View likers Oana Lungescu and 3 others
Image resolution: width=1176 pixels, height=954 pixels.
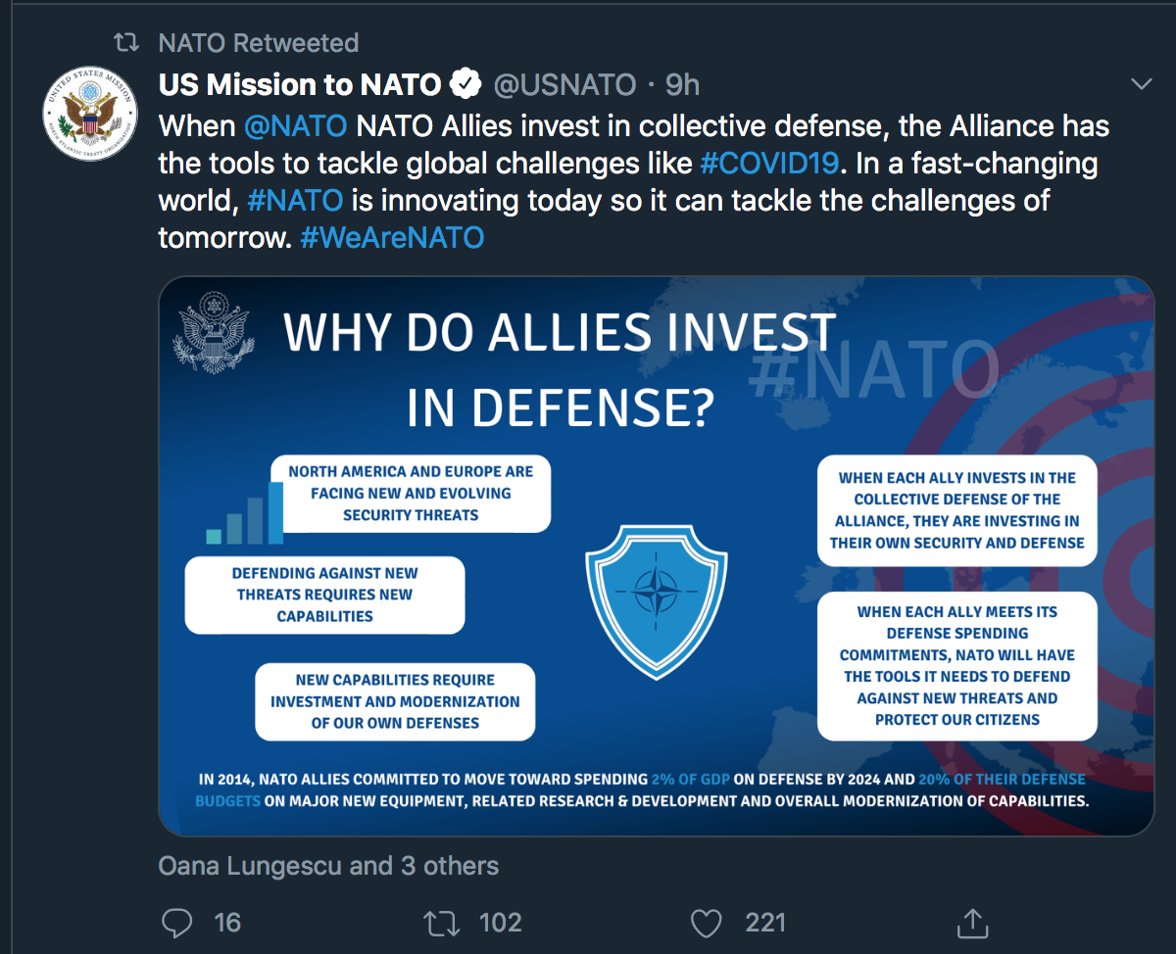coord(328,866)
